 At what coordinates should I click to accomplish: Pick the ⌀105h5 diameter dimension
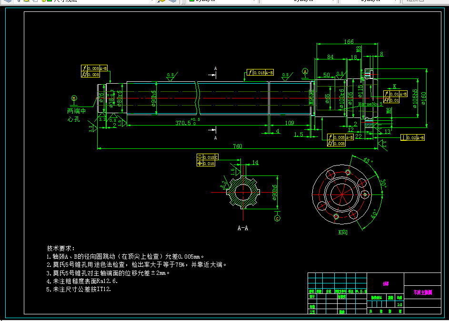[x=415, y=98]
